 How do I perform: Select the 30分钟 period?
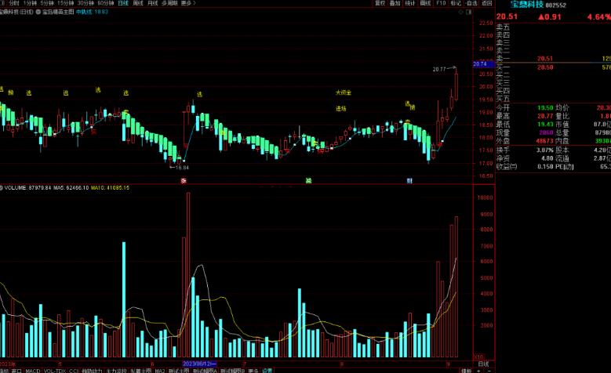85,3
